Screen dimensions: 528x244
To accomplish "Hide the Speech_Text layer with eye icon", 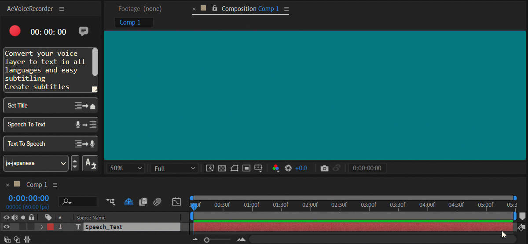I will (x=7, y=227).
